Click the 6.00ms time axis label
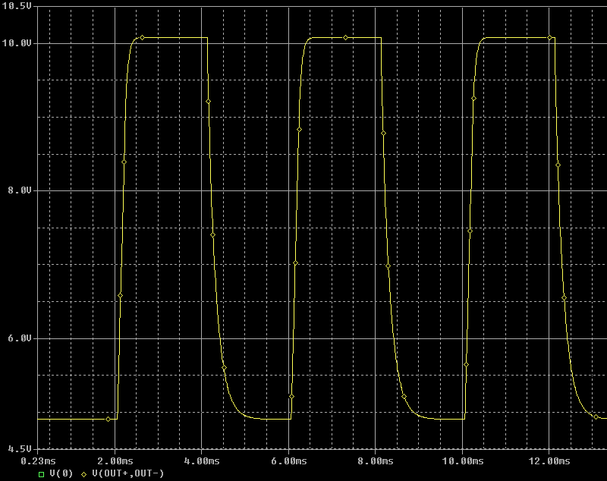The width and height of the screenshot is (607, 481). tap(289, 461)
